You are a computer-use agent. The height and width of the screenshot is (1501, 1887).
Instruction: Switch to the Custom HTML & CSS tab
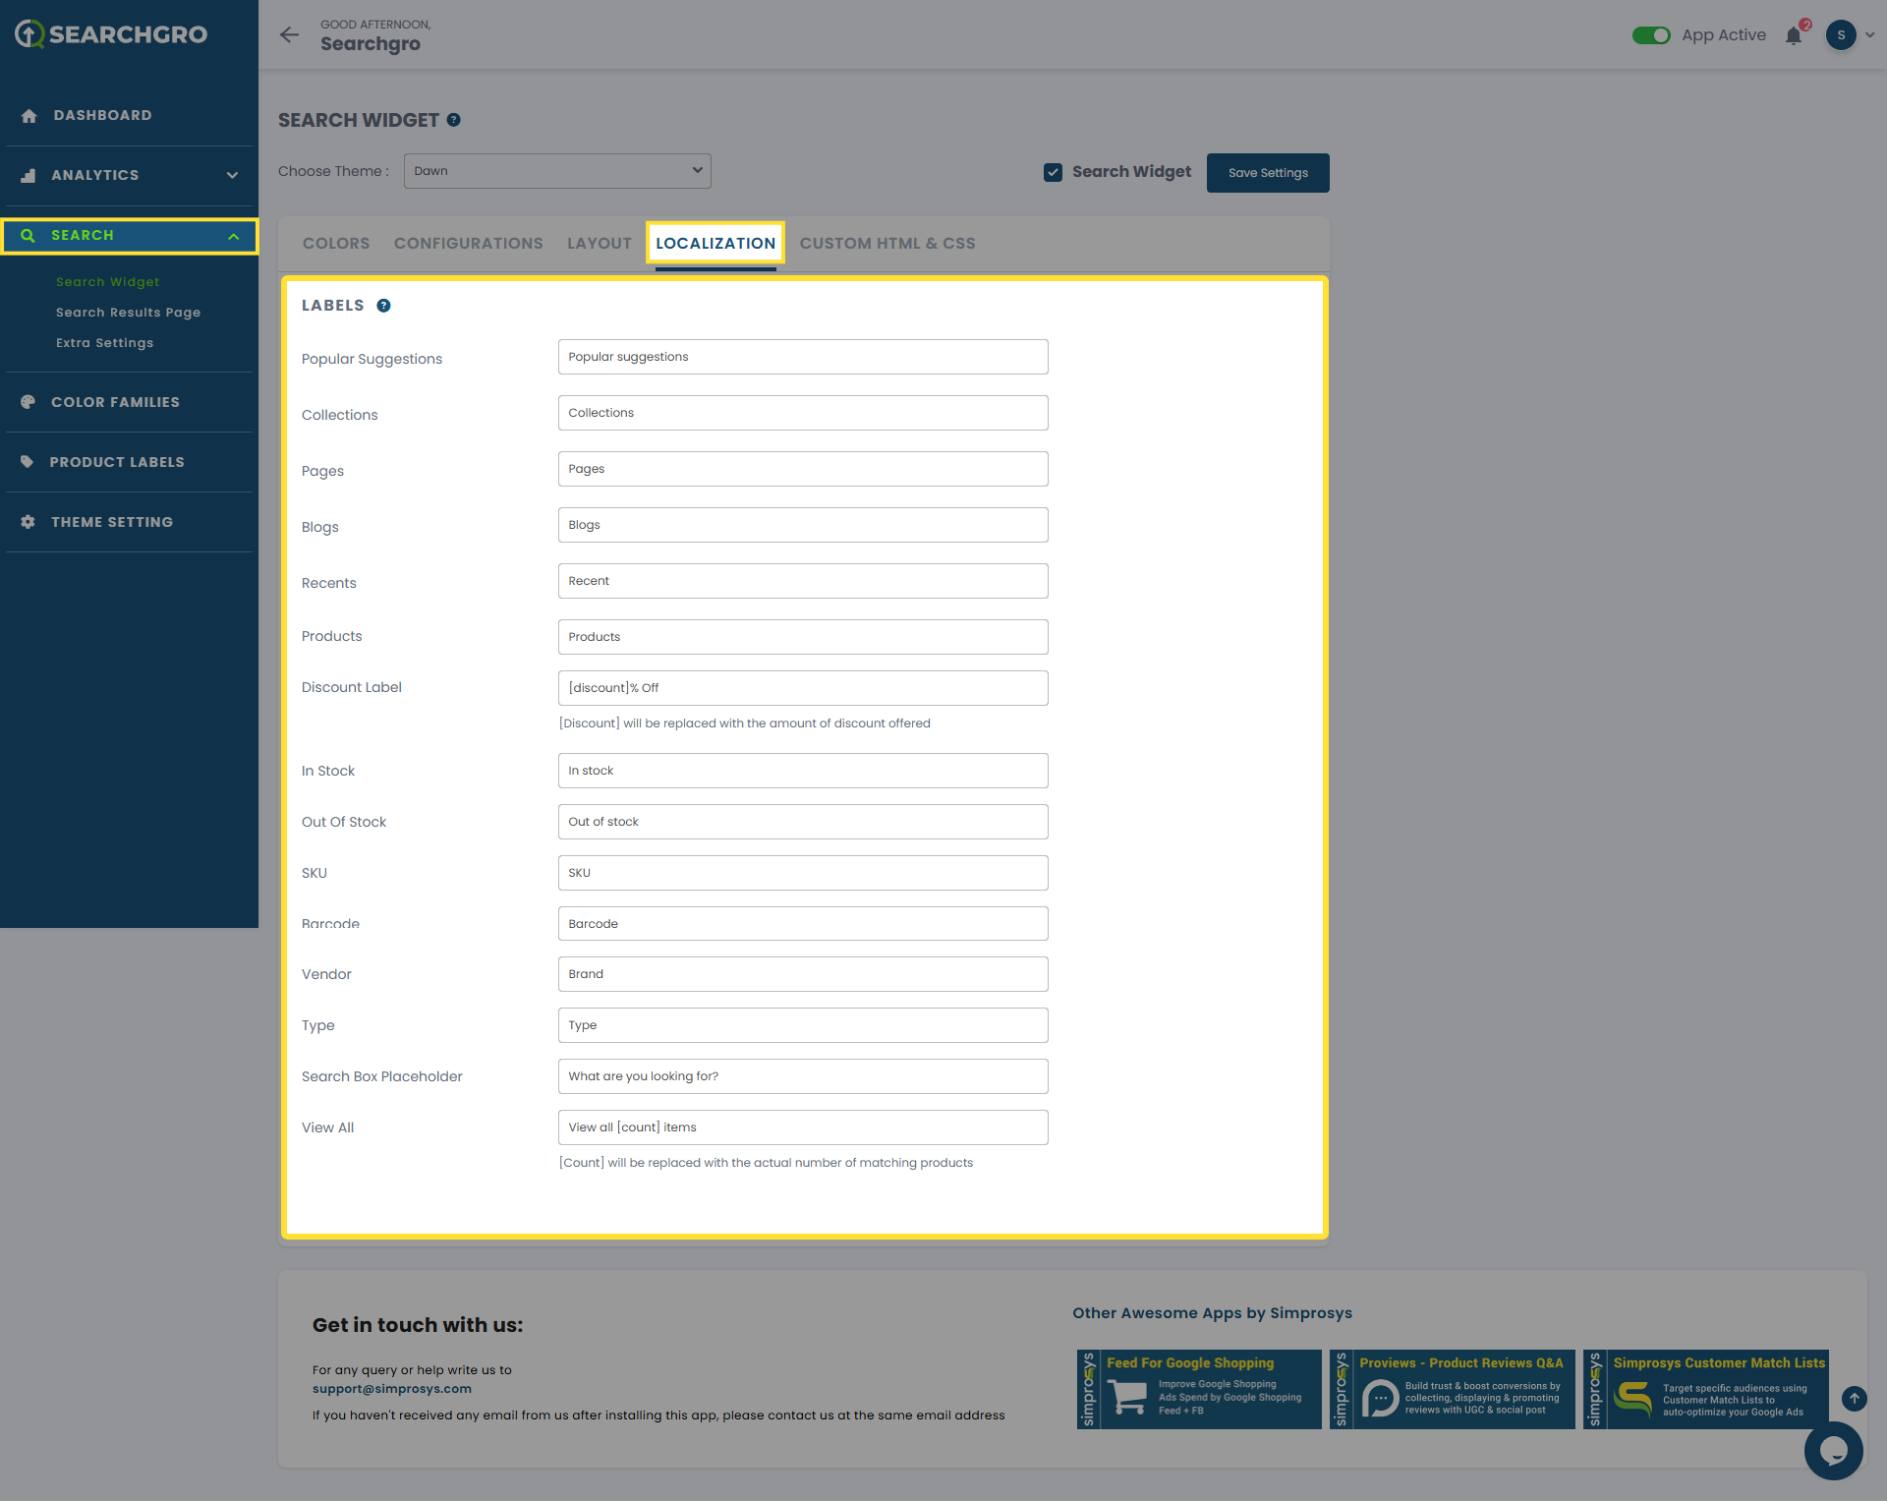tap(886, 244)
